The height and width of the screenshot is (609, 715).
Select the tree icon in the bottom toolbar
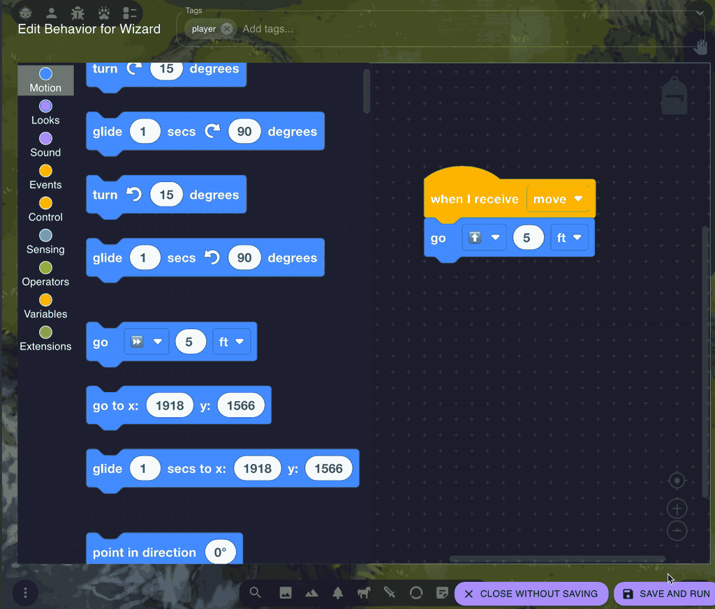click(x=338, y=592)
